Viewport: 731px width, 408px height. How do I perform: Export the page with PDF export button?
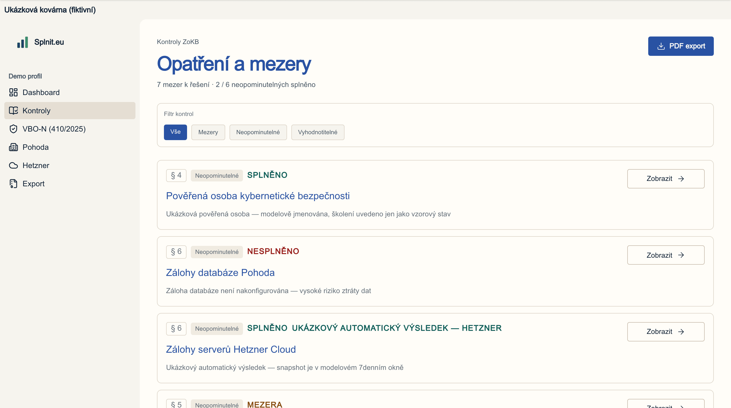(x=681, y=46)
